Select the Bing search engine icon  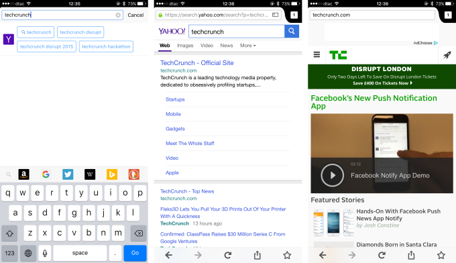pyautogui.click(x=112, y=174)
